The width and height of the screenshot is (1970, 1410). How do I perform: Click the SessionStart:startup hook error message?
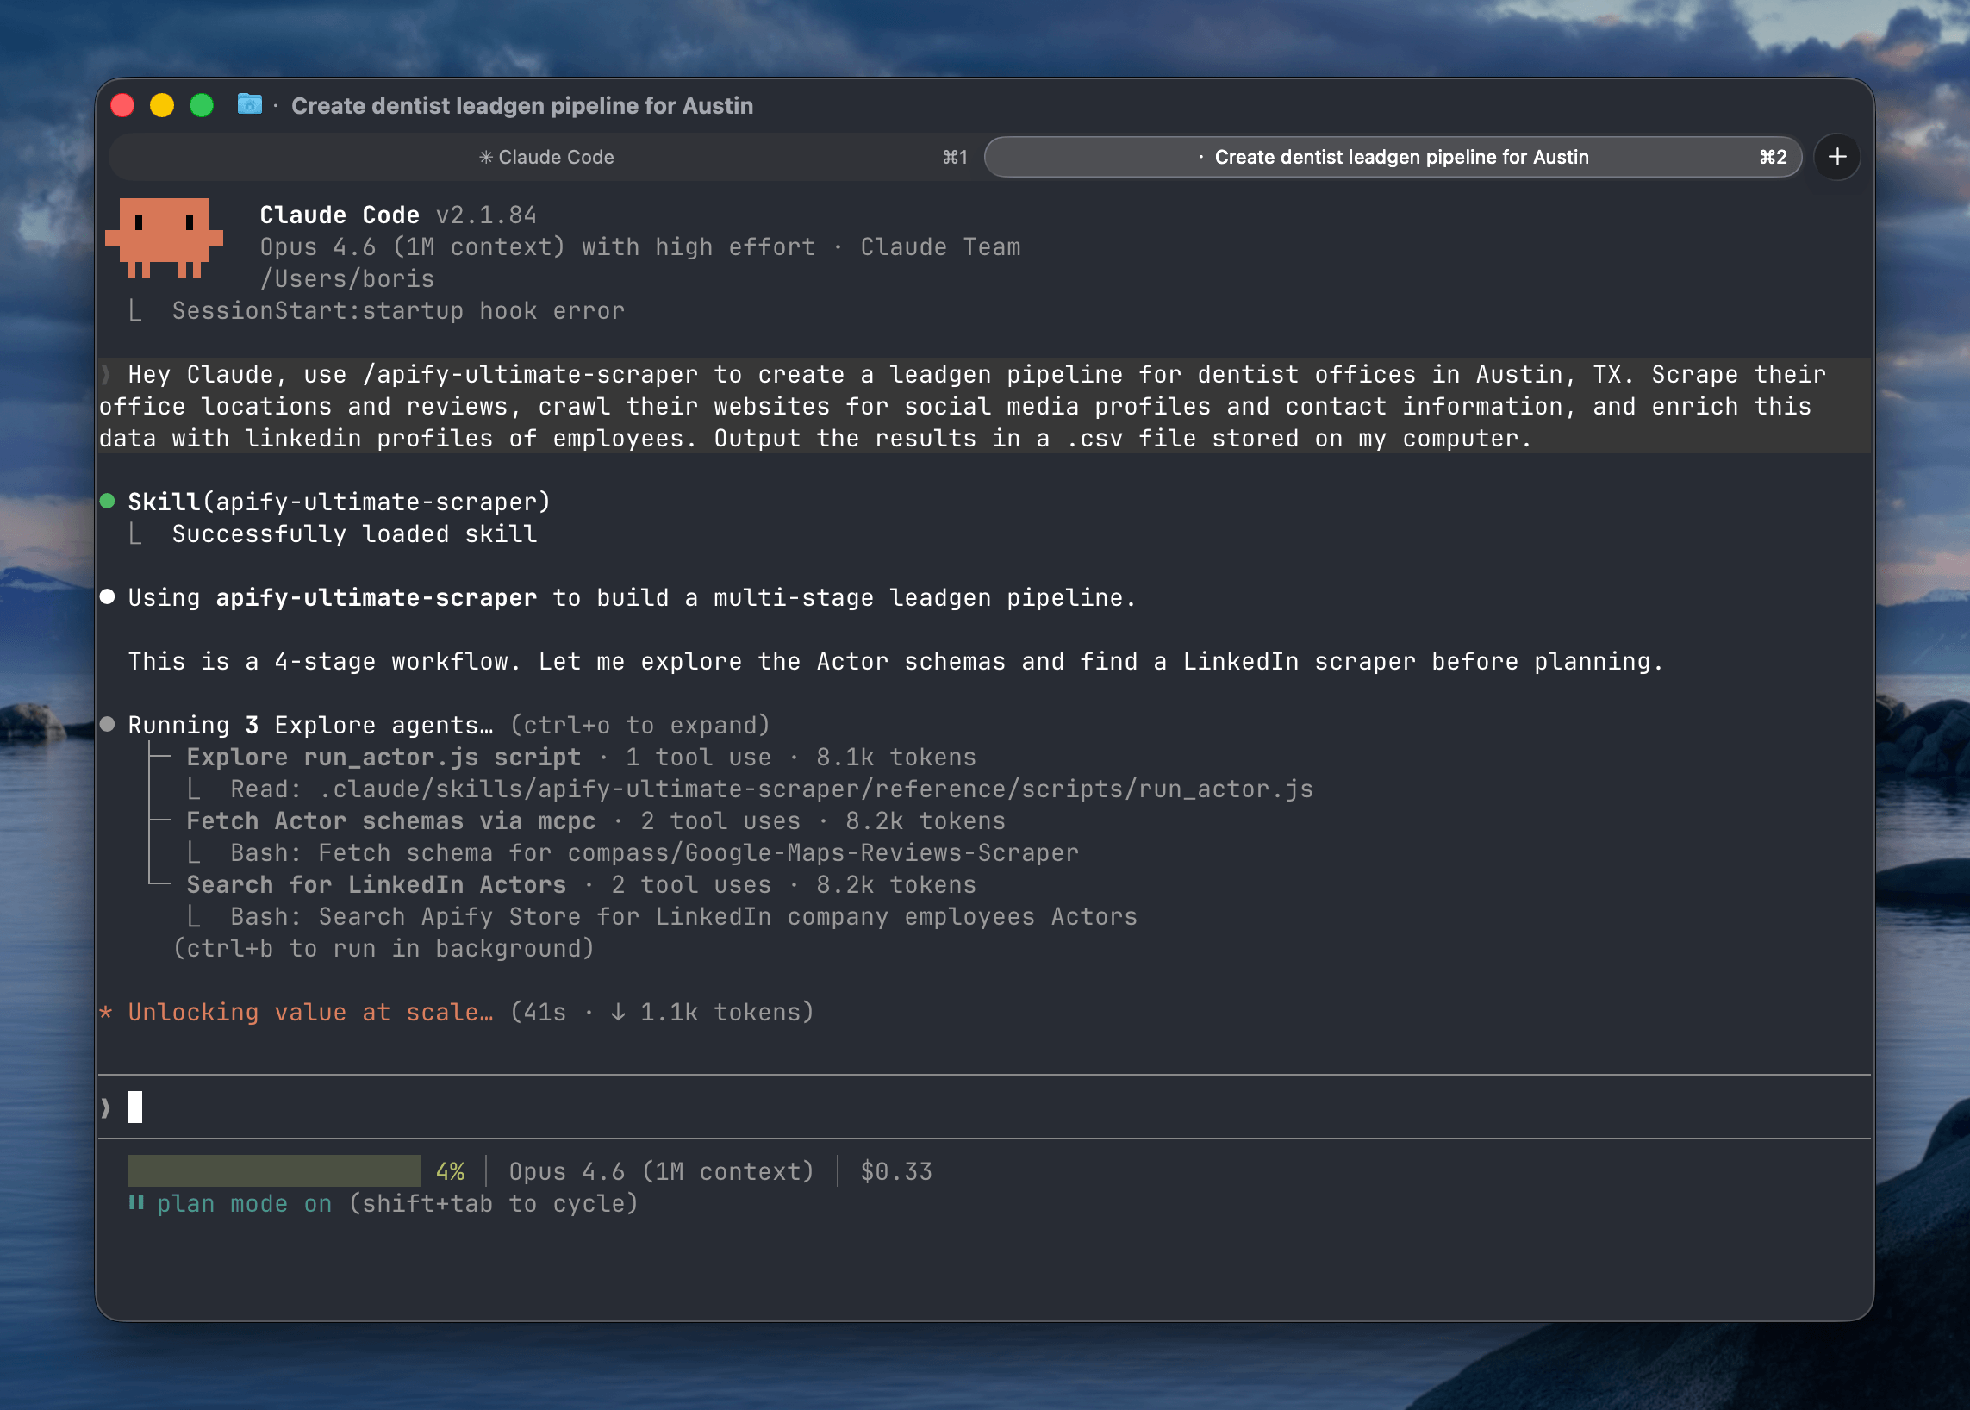397,311
